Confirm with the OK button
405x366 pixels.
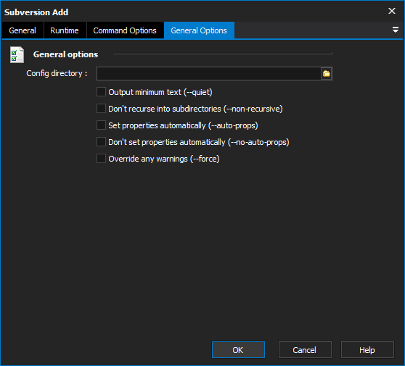point(238,350)
